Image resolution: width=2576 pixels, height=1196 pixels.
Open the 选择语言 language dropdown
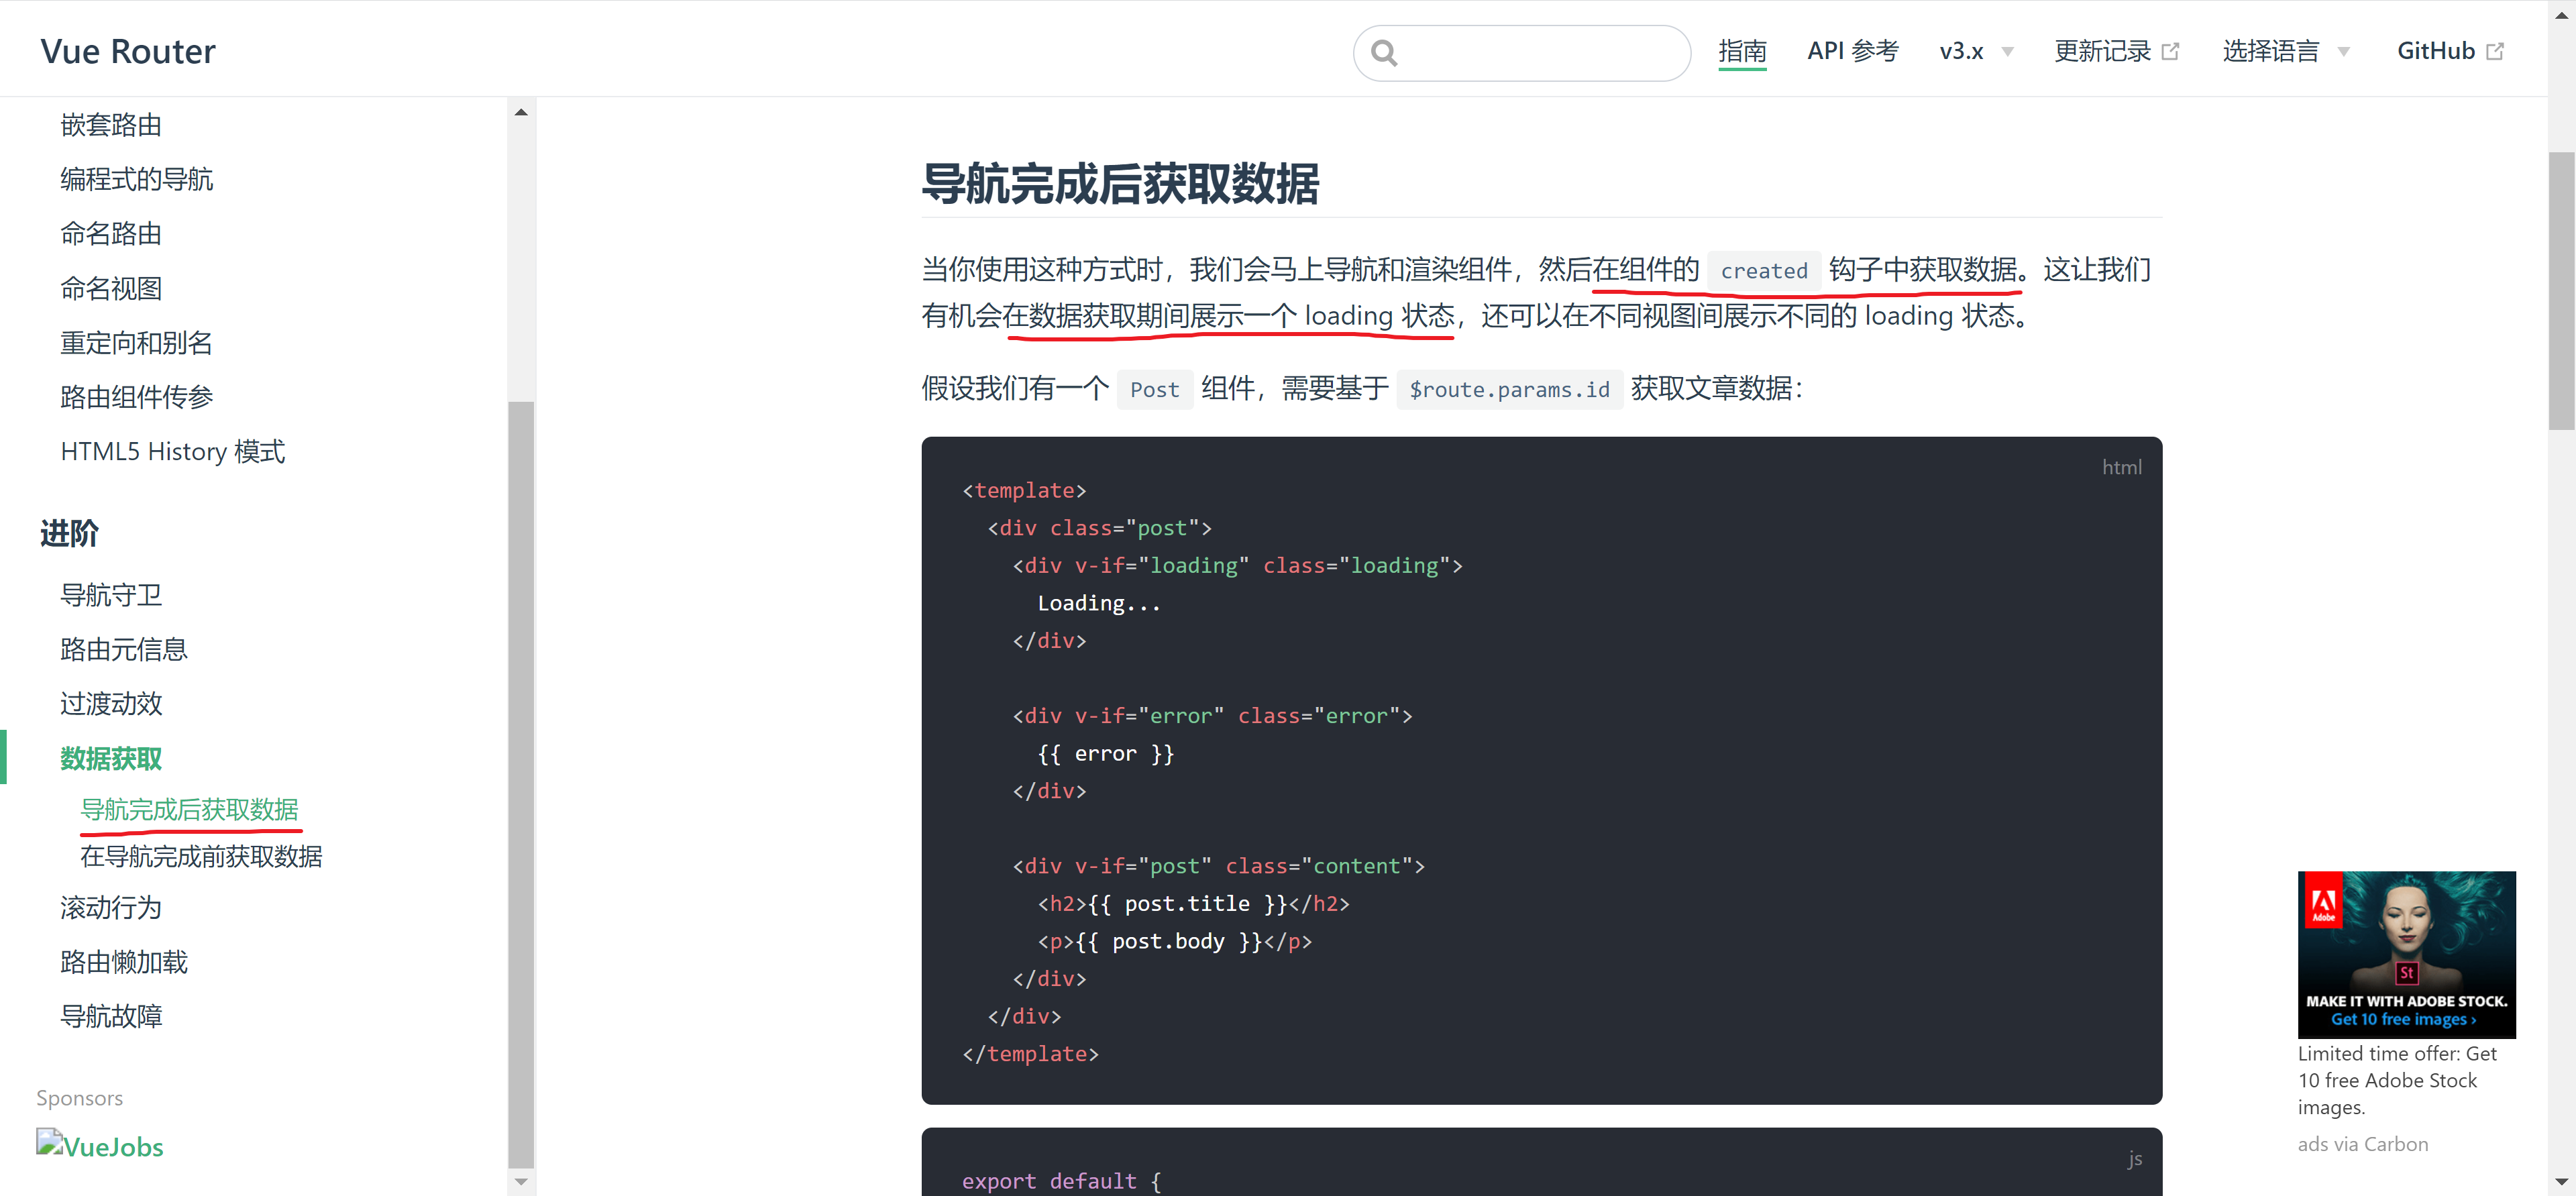click(x=2285, y=51)
